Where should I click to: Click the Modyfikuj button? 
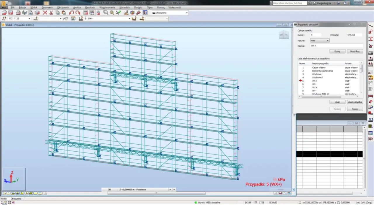coord(355,51)
